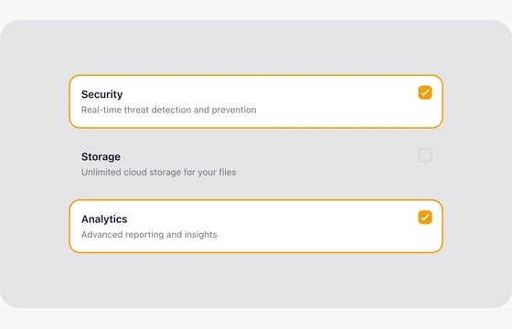Click 'Unlimited cloud storage for your files' text
This screenshot has width=512, height=329.
tap(158, 173)
